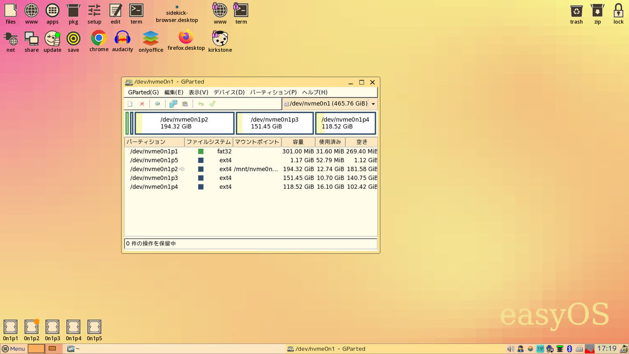Create a new partition using the toolbar icon

[x=130, y=104]
